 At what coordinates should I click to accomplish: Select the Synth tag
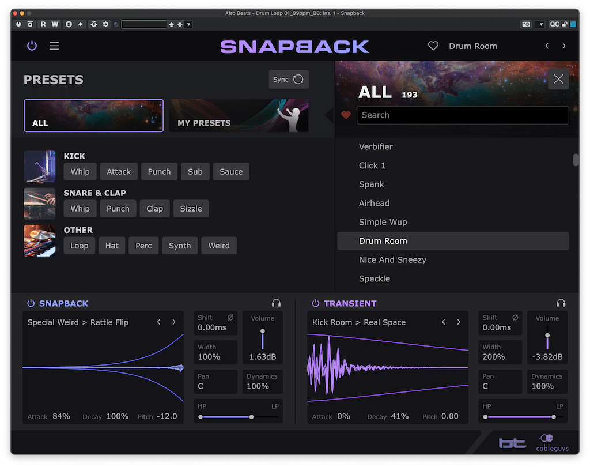coord(180,246)
